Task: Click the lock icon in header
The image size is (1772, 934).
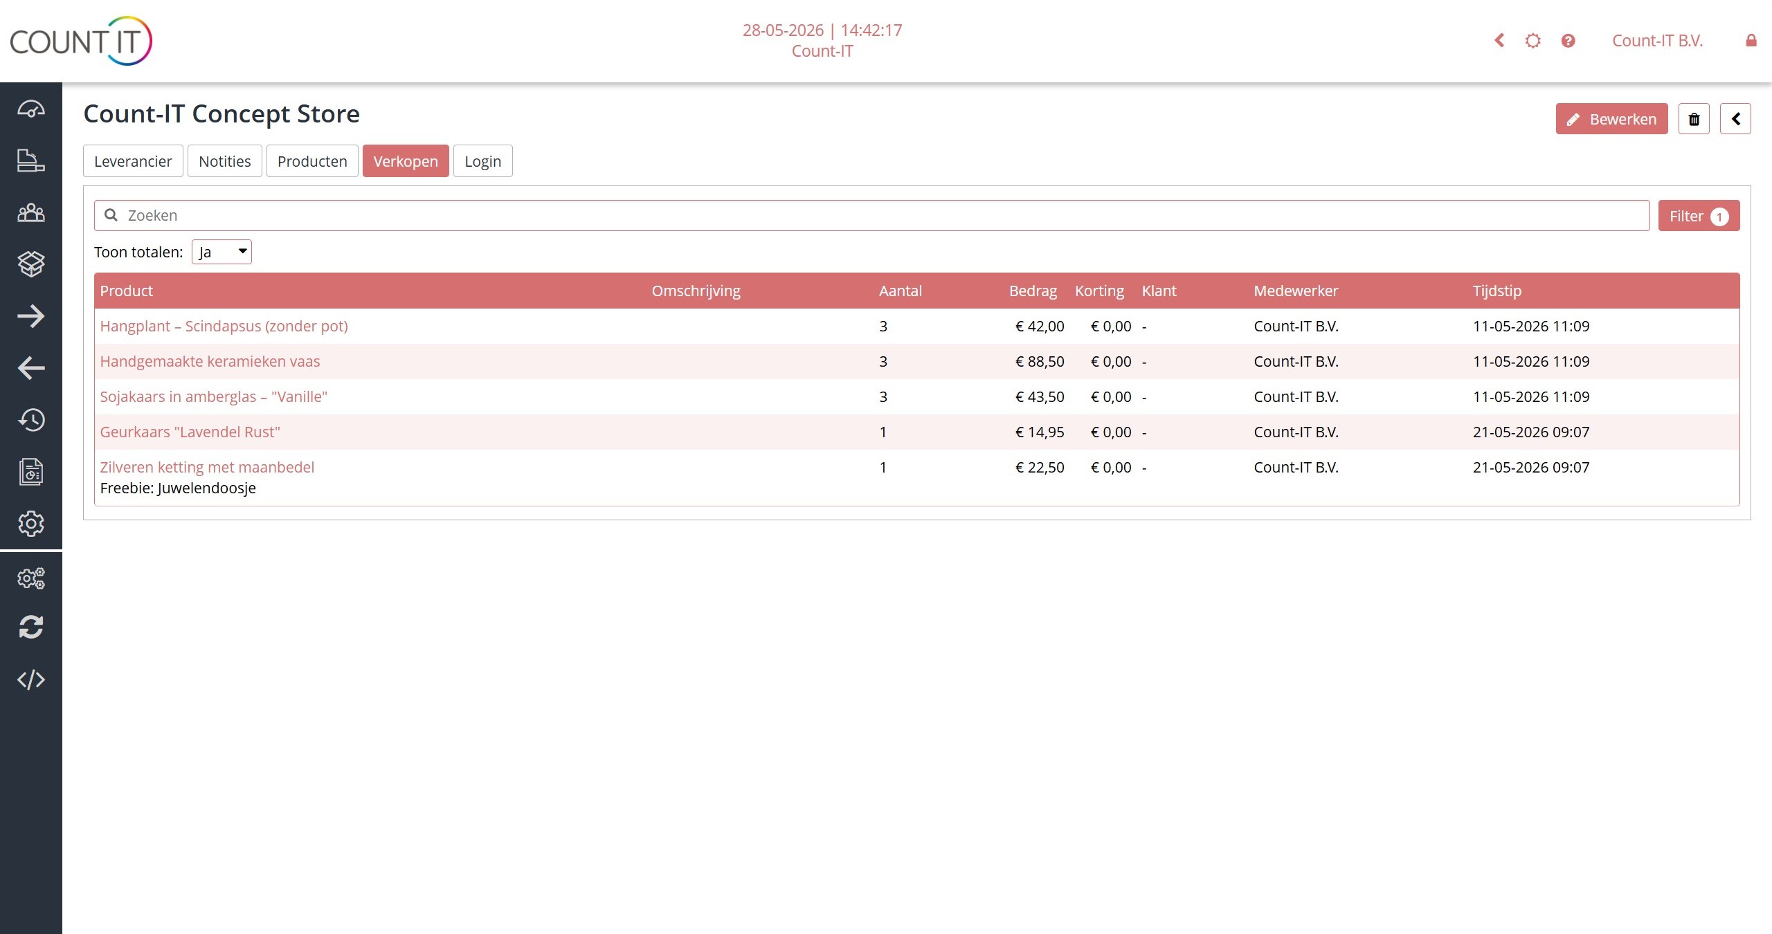Action: [1751, 41]
